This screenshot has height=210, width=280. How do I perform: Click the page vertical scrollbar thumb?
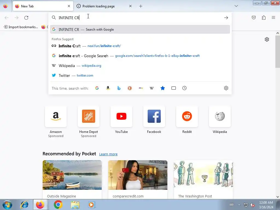point(278,52)
